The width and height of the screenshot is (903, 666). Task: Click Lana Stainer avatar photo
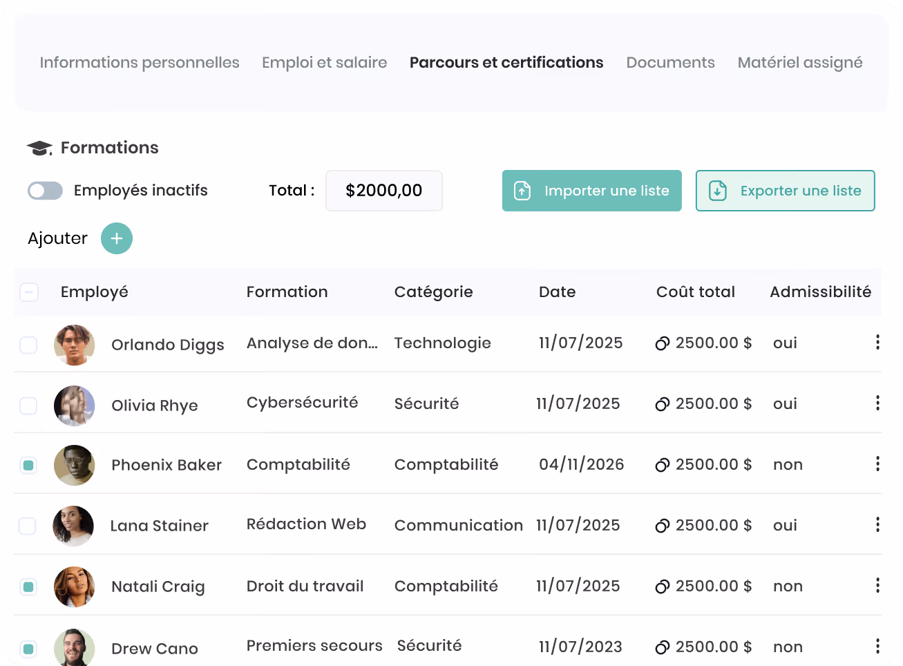point(73,526)
